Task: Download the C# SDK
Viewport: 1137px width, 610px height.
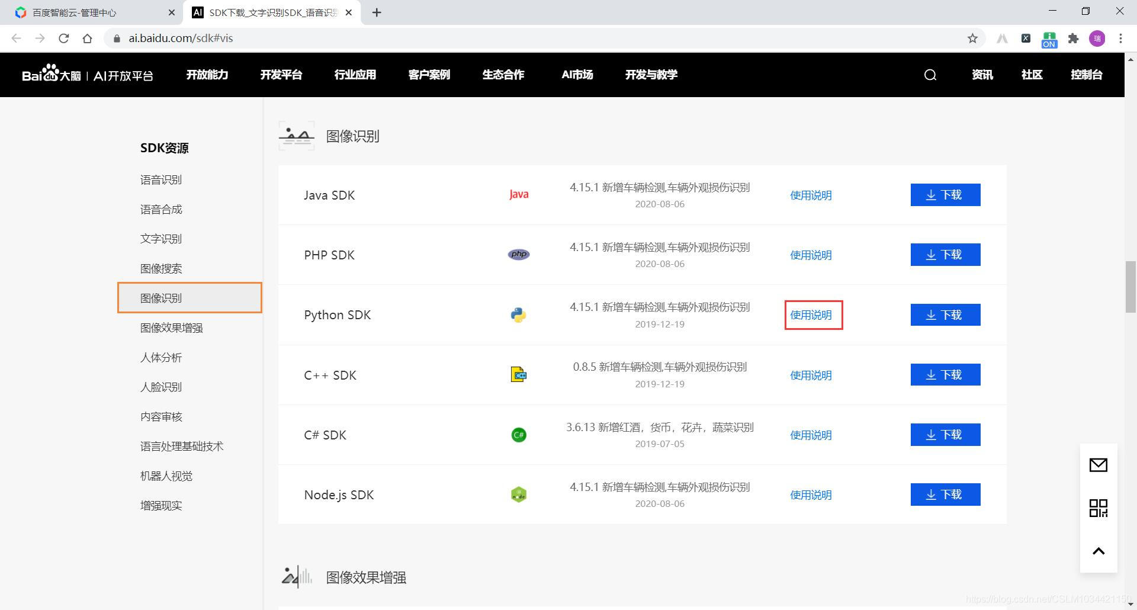Action: click(945, 435)
